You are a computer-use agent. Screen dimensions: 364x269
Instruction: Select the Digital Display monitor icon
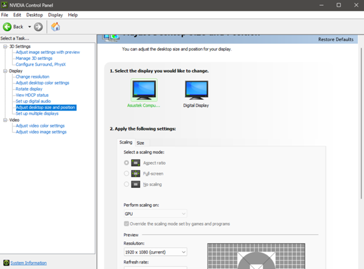click(x=196, y=90)
